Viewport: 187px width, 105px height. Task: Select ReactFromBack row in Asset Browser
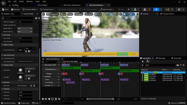point(163,74)
